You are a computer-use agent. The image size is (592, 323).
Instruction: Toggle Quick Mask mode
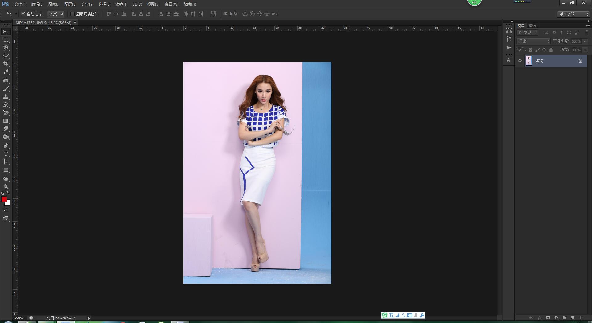[x=6, y=210]
